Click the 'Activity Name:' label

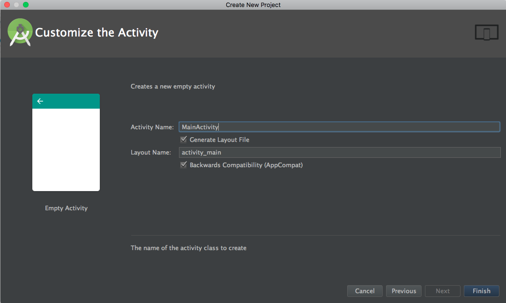pyautogui.click(x=152, y=127)
